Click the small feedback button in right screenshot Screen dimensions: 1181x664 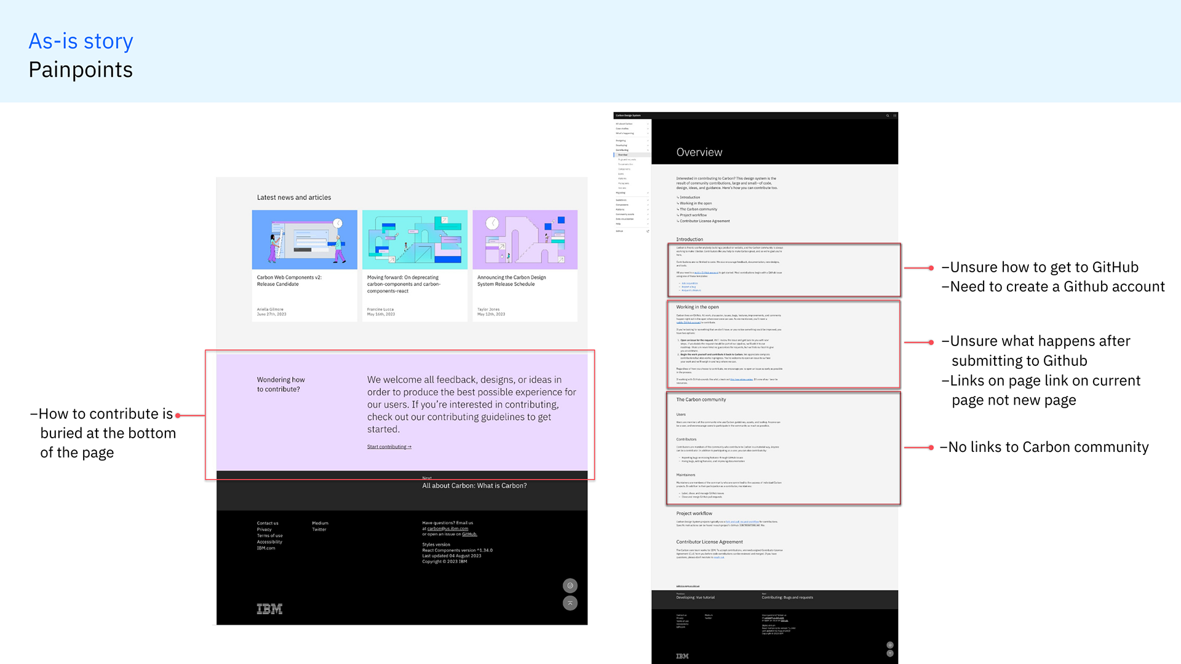pos(889,645)
